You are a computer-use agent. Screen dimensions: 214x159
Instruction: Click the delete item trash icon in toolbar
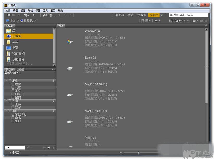click(206, 21)
